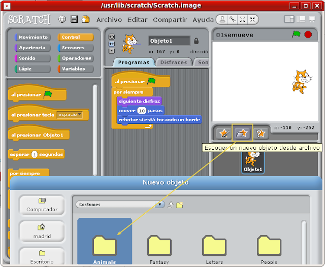The height and width of the screenshot is (267, 325).
Task: Click the Objeto1 sprite name field
Action: click(169, 41)
